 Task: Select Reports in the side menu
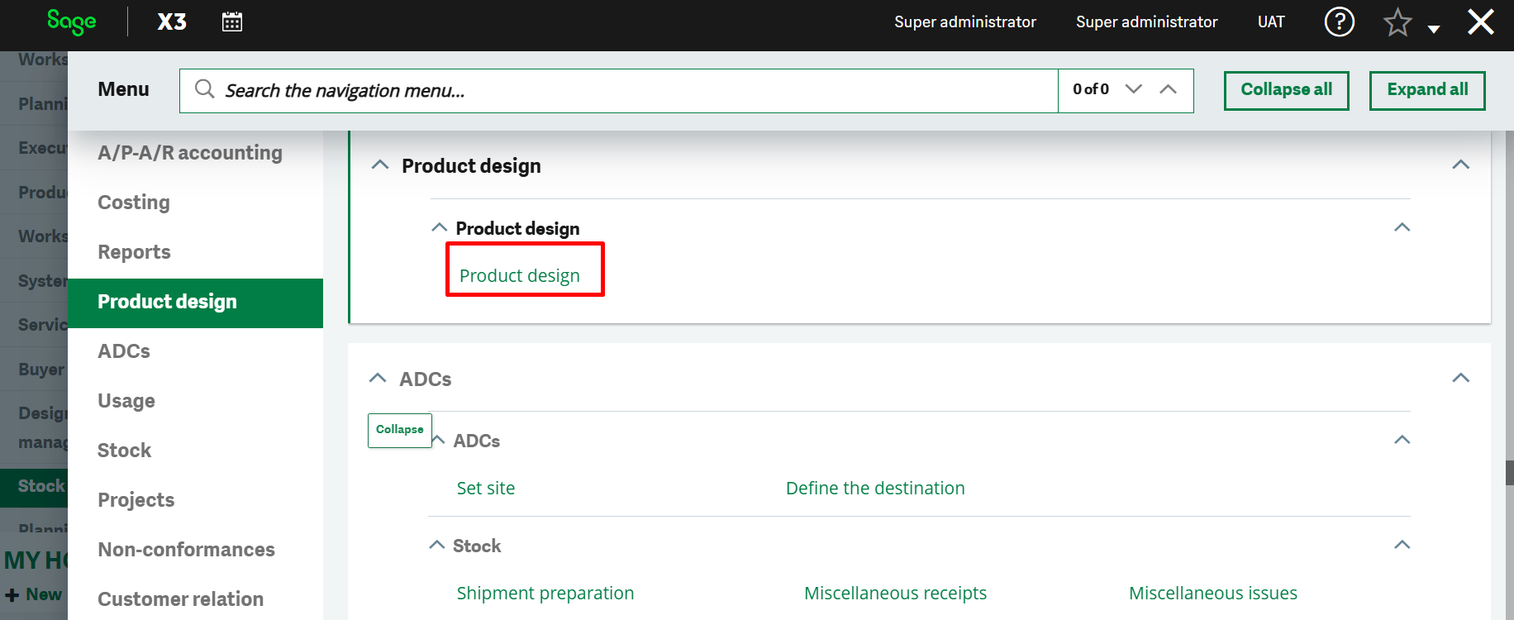point(134,252)
